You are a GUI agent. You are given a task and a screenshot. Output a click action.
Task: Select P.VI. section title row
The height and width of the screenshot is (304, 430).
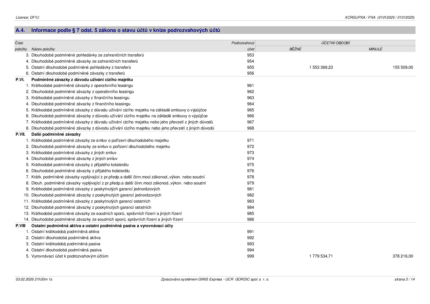tap(215, 79)
